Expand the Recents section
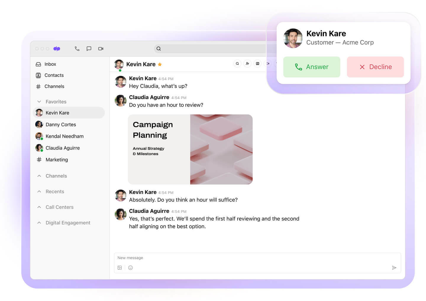This screenshot has width=426, height=301. [x=50, y=192]
